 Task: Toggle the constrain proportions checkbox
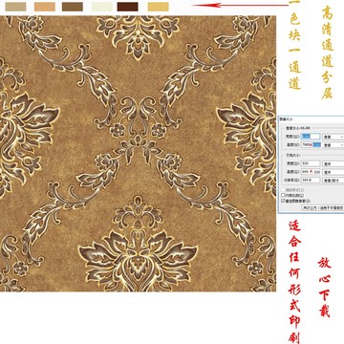(x=283, y=195)
